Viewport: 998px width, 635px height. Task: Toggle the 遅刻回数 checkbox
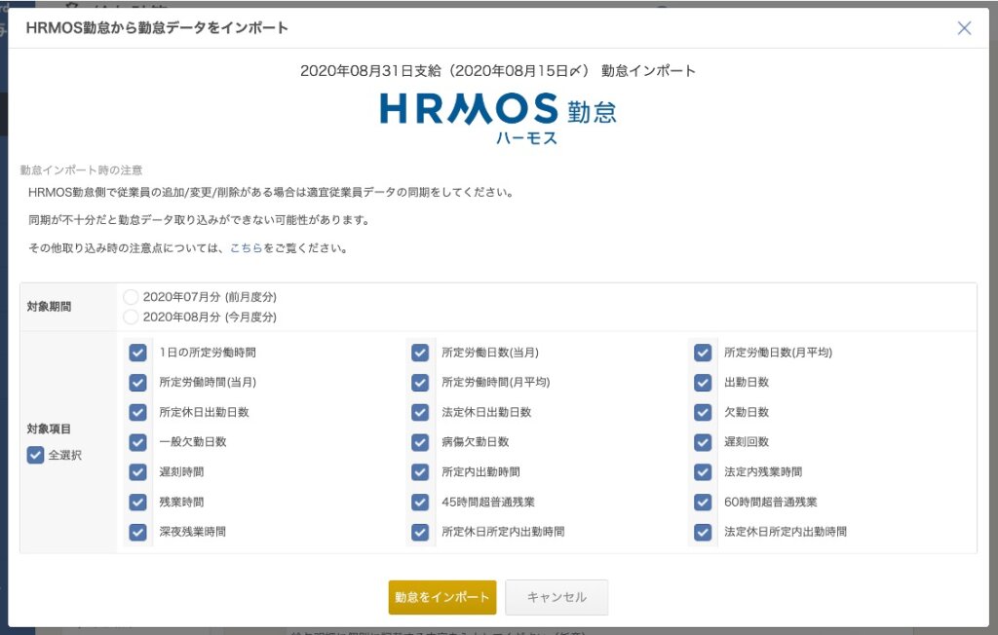point(703,442)
